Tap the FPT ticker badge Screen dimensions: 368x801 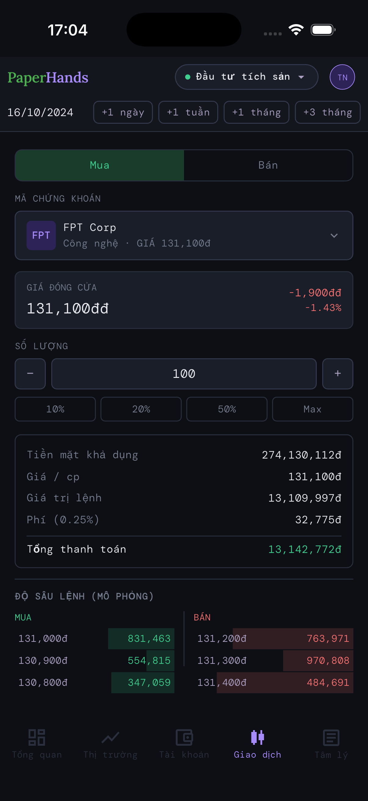41,236
